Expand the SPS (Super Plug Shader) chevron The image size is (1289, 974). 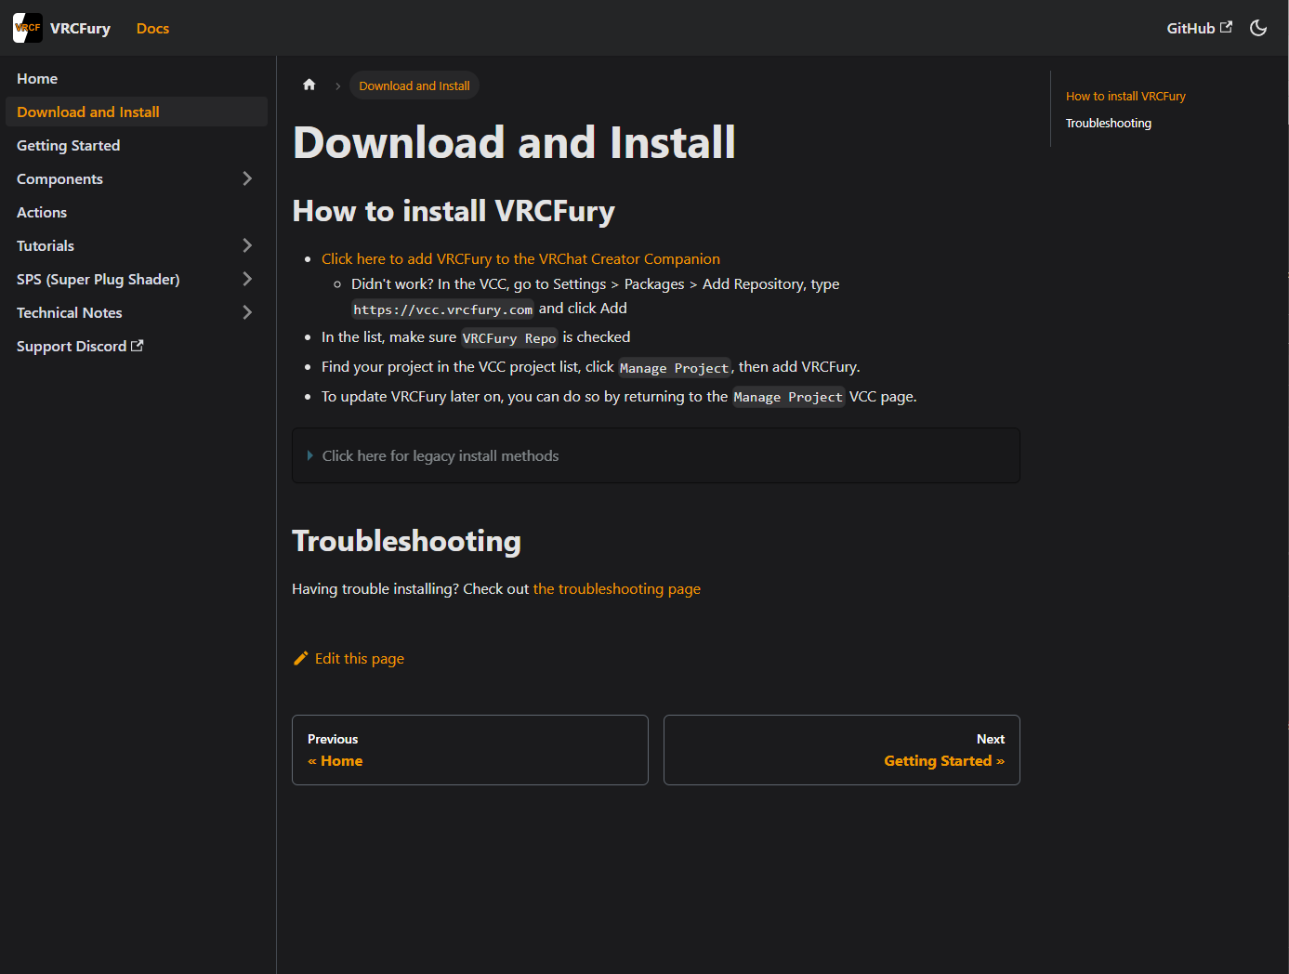click(x=247, y=279)
